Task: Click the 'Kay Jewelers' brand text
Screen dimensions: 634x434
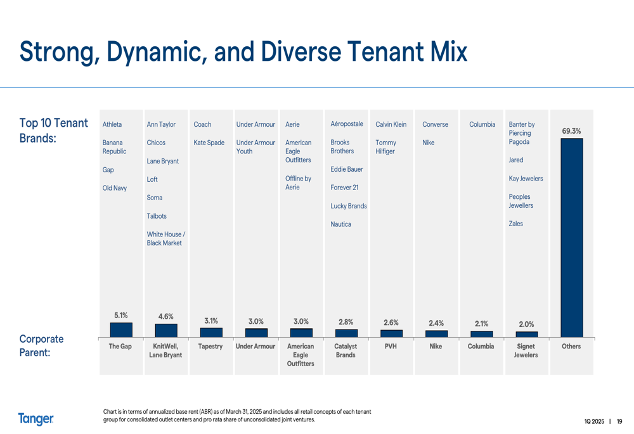Action: [526, 178]
